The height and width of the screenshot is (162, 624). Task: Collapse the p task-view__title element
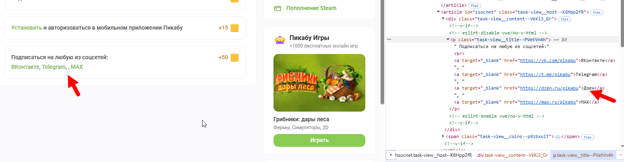pyautogui.click(x=448, y=40)
